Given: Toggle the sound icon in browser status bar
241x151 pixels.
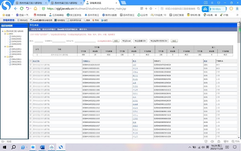Looking at the screenshot, I should point(212,141).
